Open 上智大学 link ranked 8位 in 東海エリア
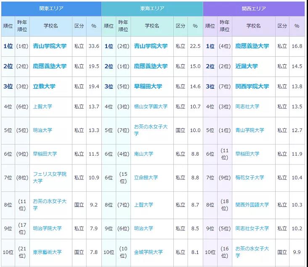This screenshot has width=308, height=267. [x=143, y=205]
